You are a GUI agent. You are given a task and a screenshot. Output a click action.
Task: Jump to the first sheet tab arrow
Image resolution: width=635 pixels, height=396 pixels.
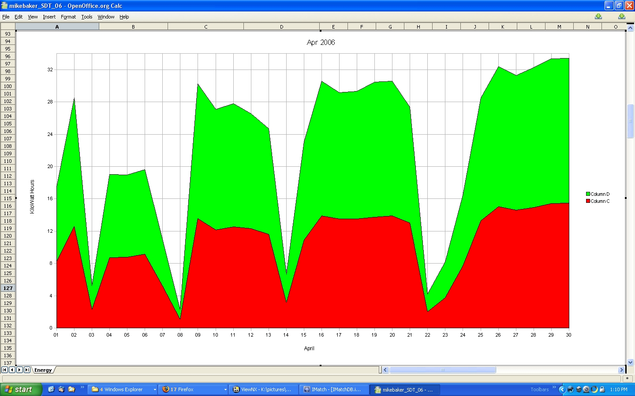[x=4, y=370]
